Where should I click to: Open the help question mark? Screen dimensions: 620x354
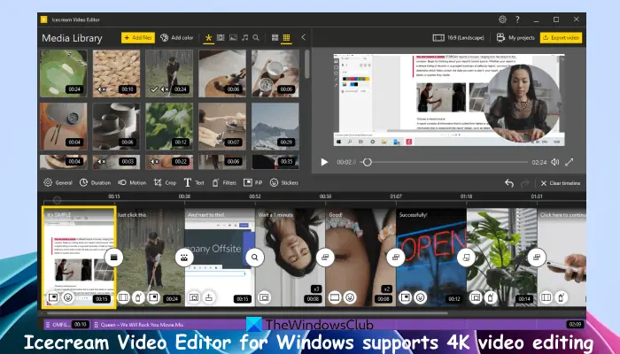517,19
